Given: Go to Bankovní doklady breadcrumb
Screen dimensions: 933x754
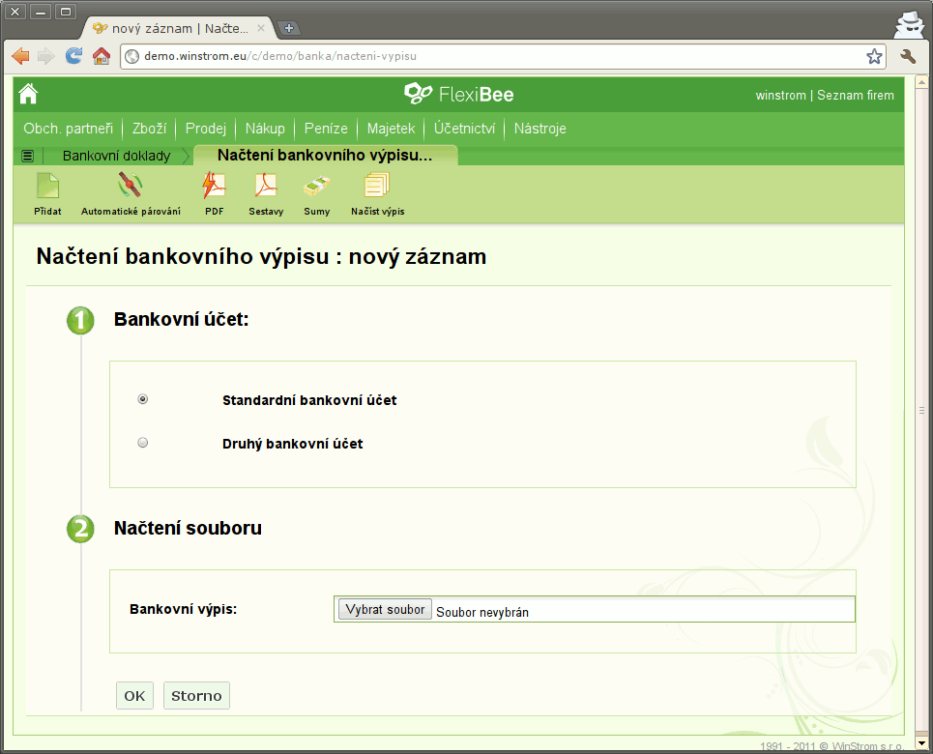Looking at the screenshot, I should click(117, 156).
